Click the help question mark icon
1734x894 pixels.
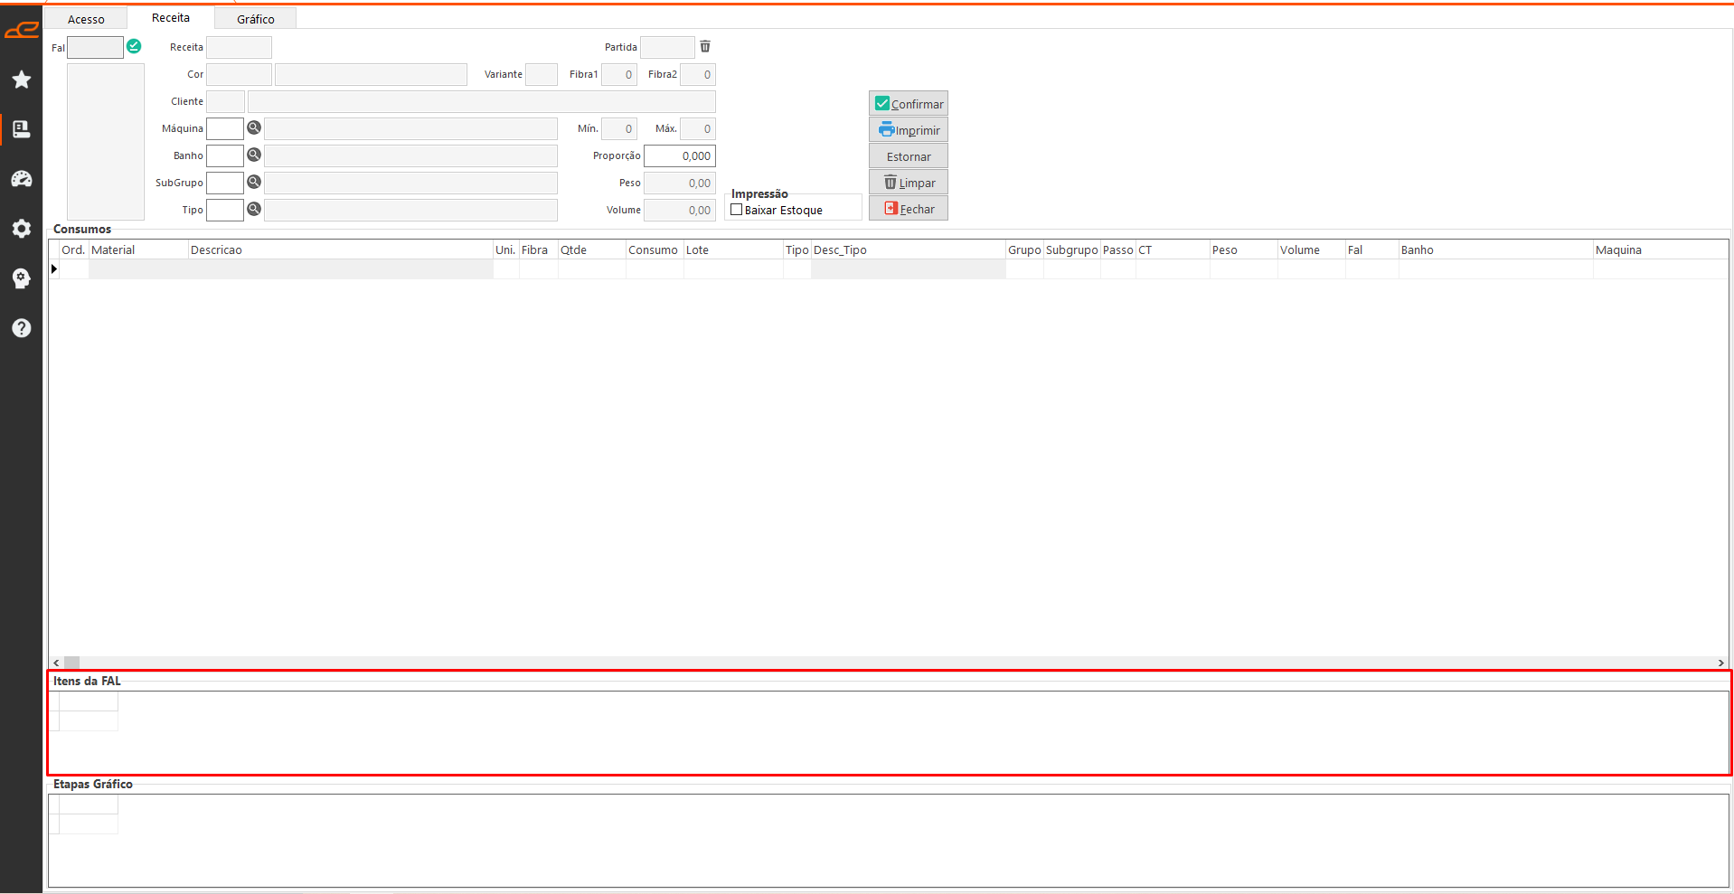[x=22, y=328]
